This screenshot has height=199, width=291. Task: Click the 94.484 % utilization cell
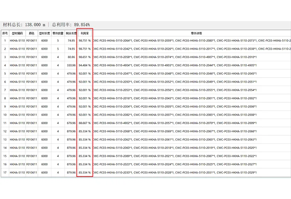[x=85, y=65]
